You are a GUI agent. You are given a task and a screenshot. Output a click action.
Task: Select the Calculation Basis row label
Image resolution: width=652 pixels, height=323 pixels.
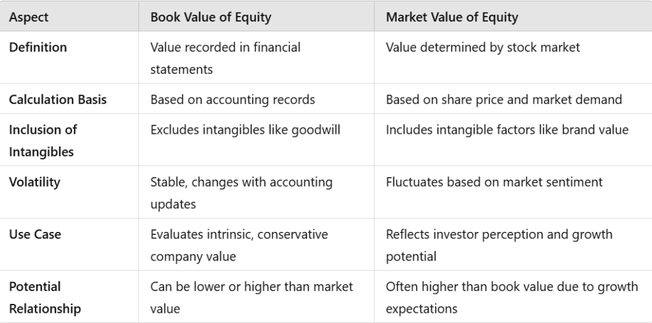click(58, 99)
